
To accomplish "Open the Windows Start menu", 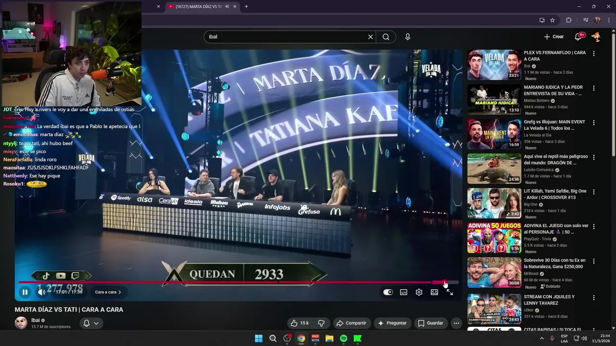I will (x=258, y=338).
